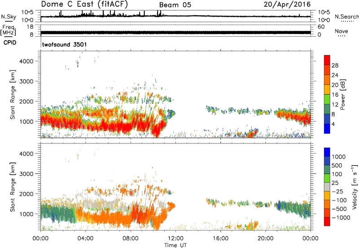
Task: Click the '08:00' time axis tick label
Action: coord(131,238)
